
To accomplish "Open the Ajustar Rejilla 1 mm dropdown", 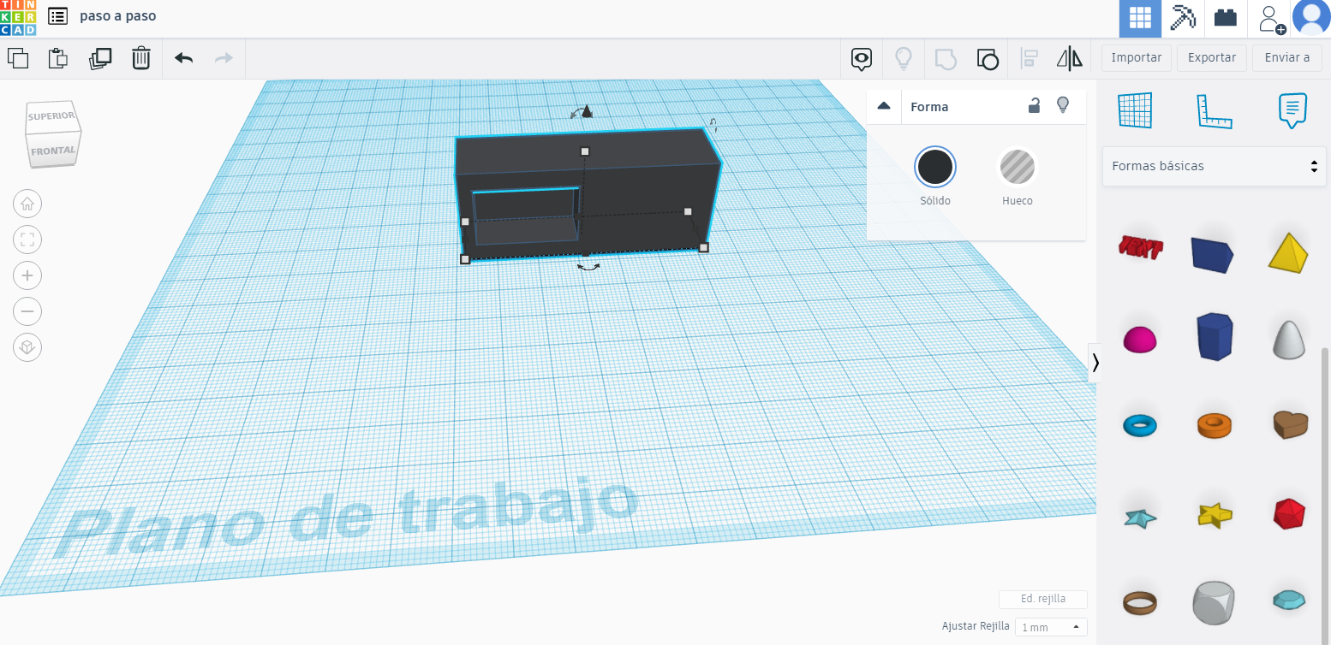I will 1049,627.
